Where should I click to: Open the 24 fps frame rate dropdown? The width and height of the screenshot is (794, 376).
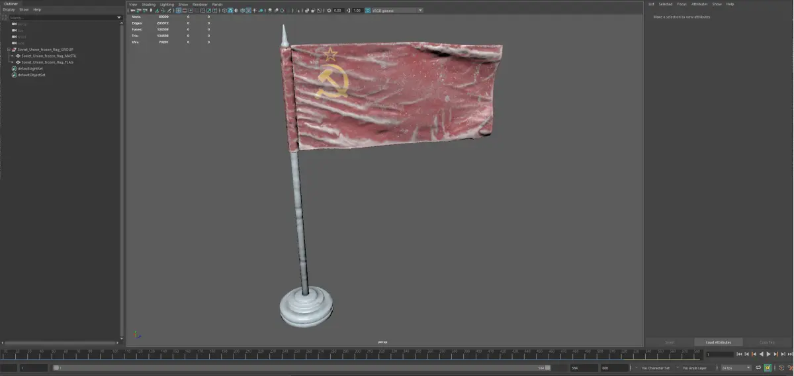pos(736,367)
